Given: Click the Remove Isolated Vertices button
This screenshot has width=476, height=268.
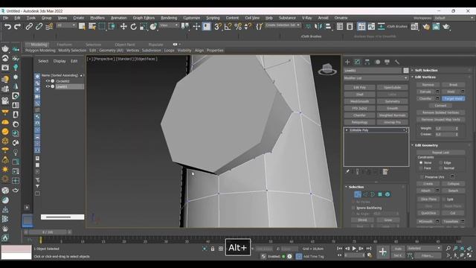Looking at the screenshot, I should click(x=440, y=112).
